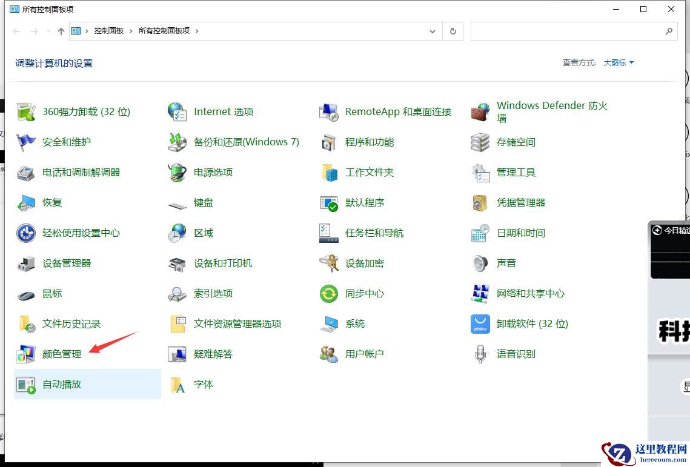Open the RemoteApp 和桌面连接 icon
Screen dimensions: 690x467
[329, 112]
